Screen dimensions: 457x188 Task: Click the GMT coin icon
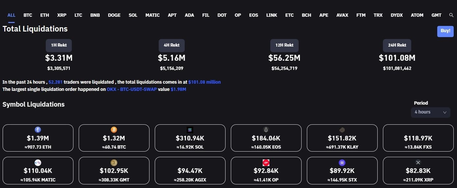[114, 162]
